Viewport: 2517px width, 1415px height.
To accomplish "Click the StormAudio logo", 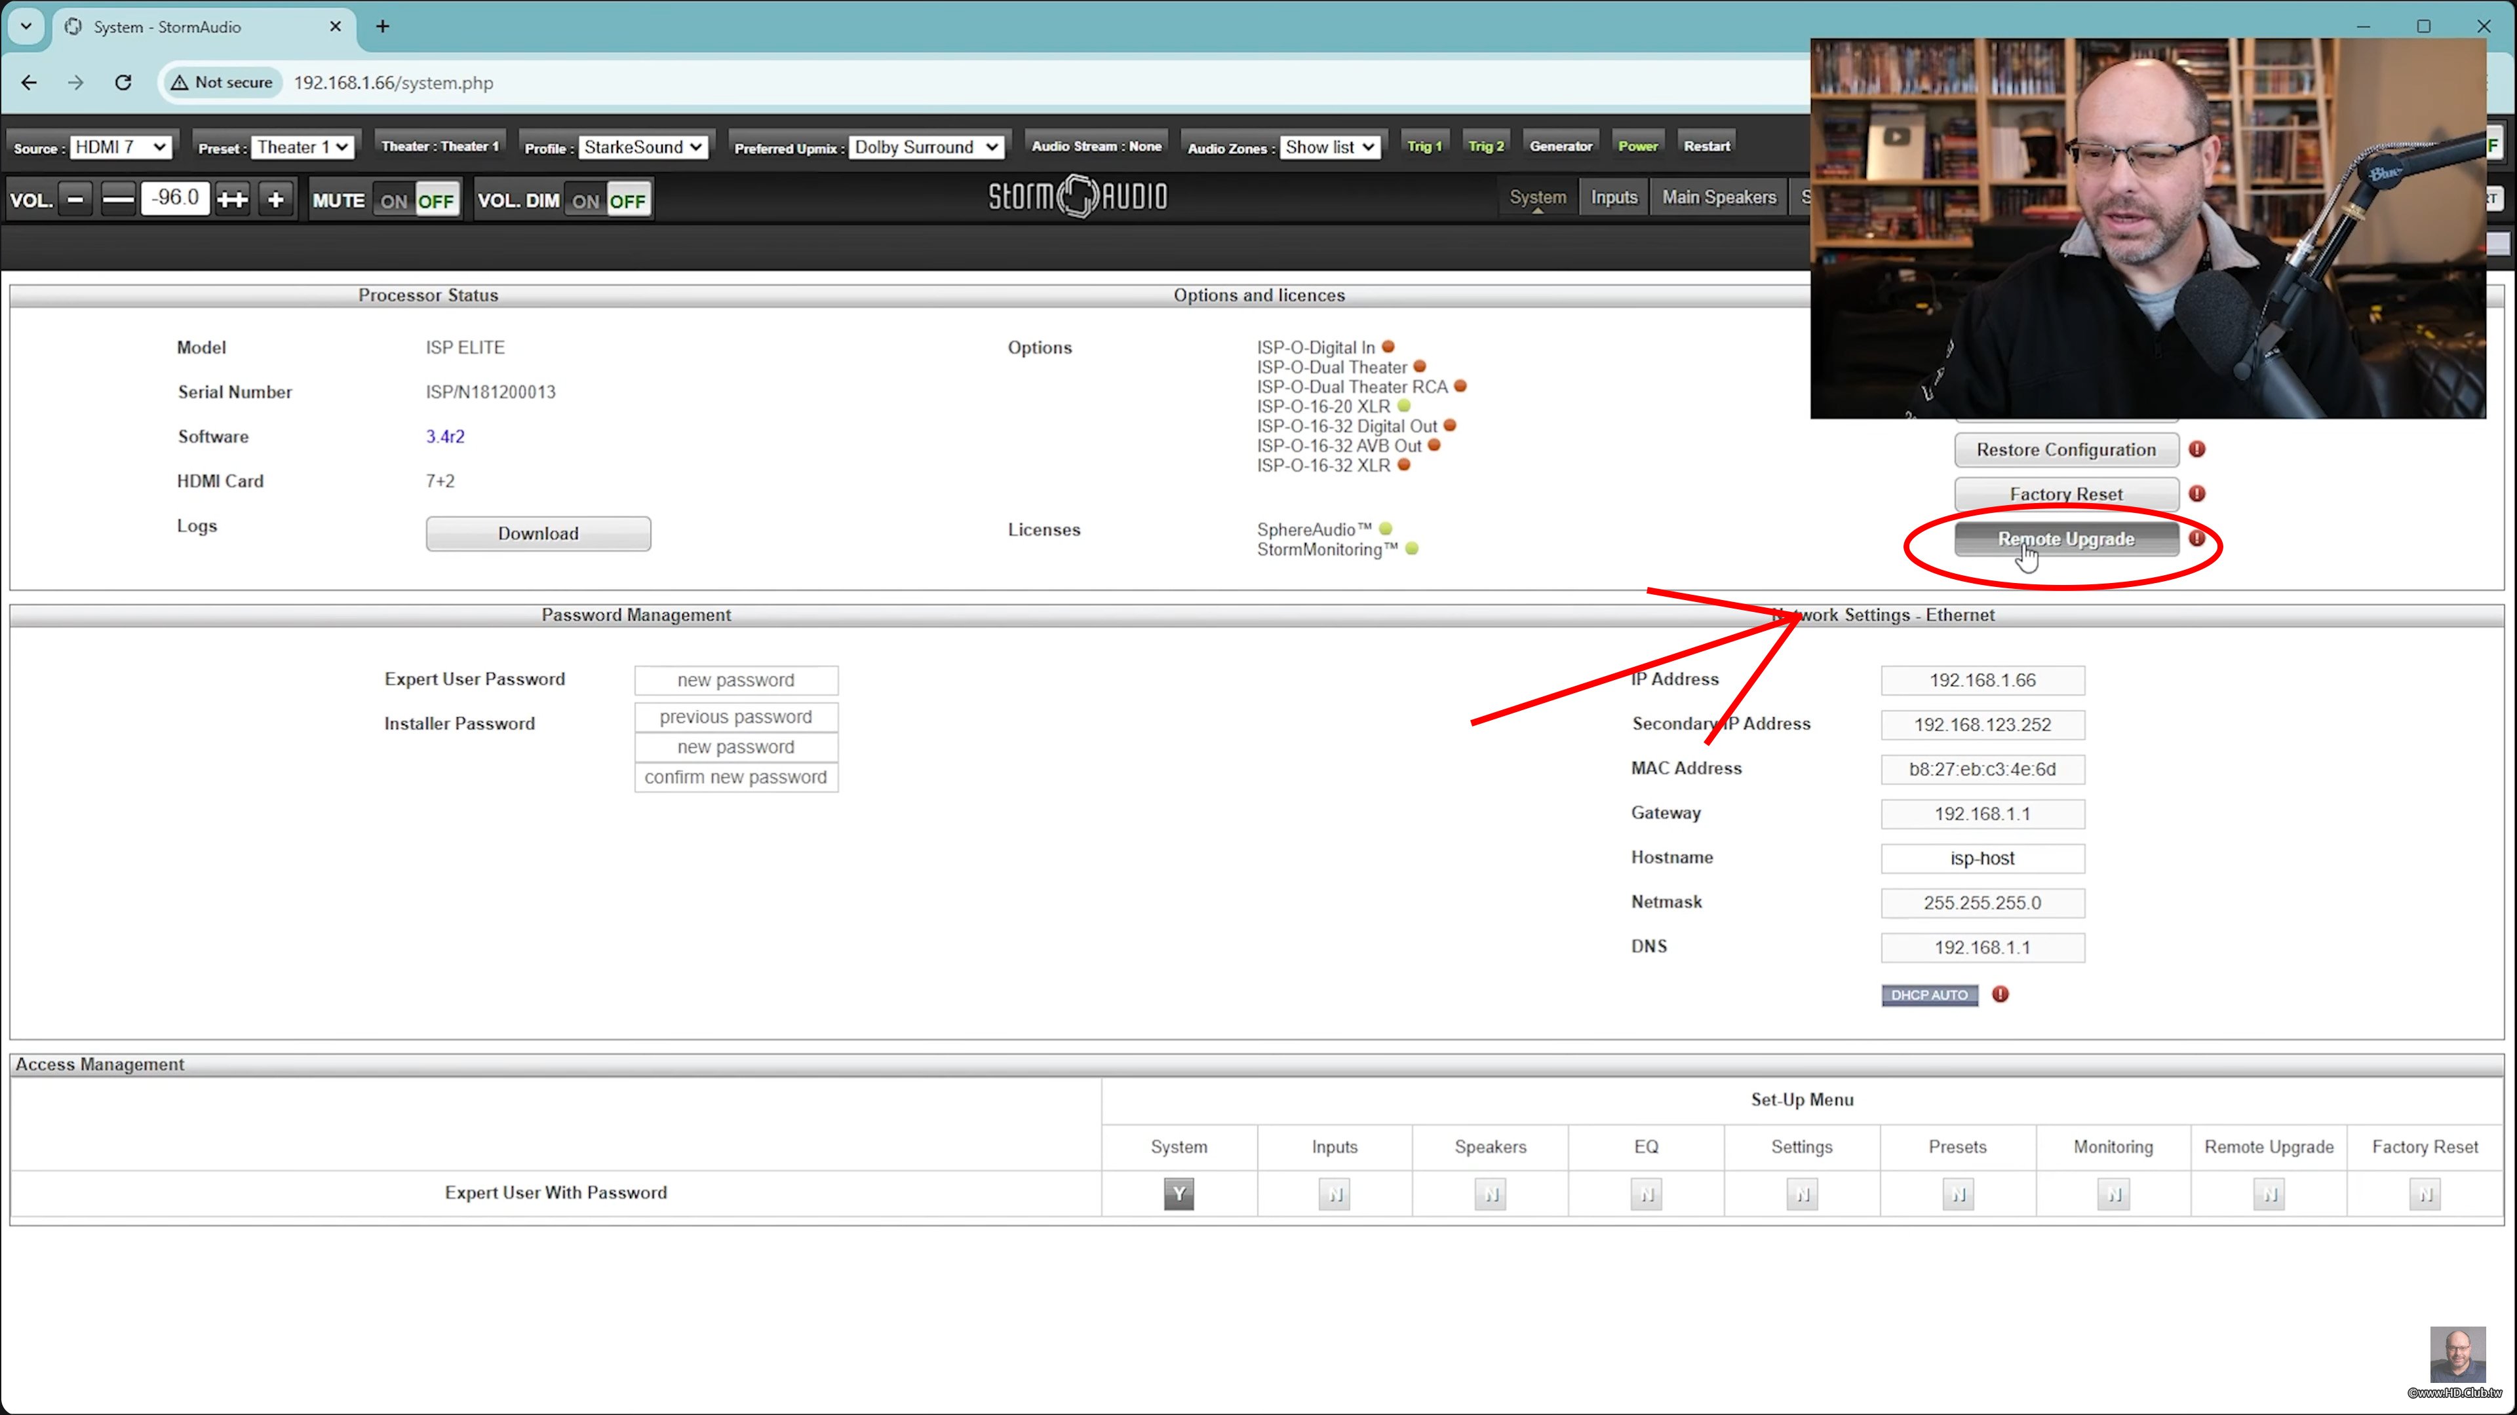I will (1078, 197).
